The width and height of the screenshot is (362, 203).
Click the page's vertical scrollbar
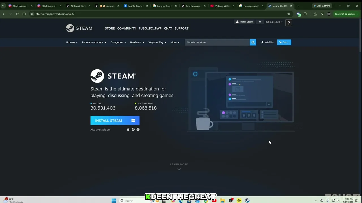coord(360,35)
